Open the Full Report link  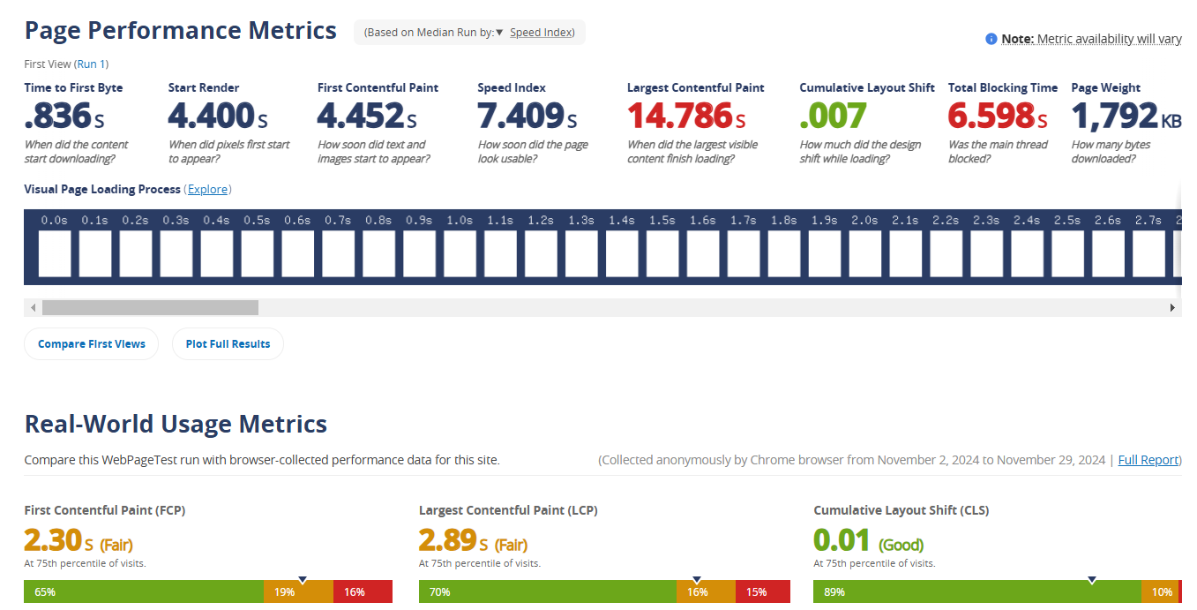pyautogui.click(x=1148, y=459)
